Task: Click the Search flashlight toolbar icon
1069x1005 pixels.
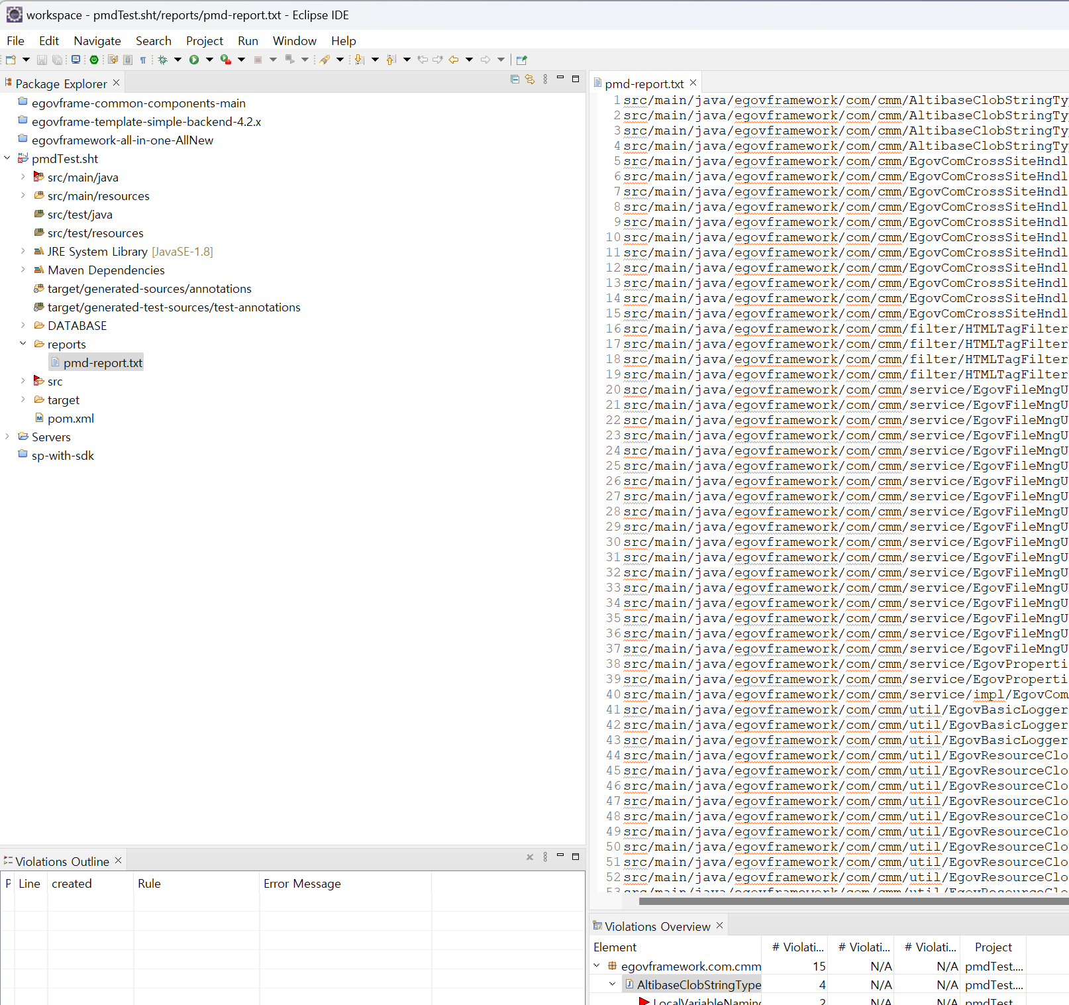Action: click(325, 60)
